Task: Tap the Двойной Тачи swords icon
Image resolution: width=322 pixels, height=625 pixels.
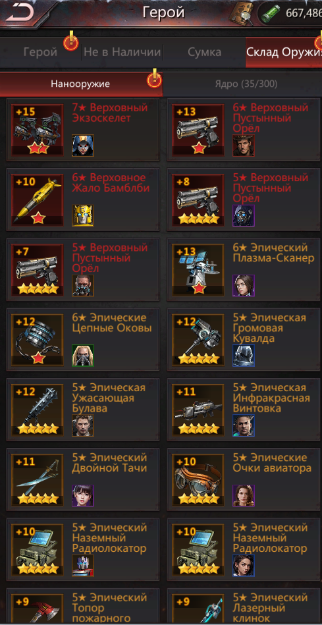Action: pos(38,480)
